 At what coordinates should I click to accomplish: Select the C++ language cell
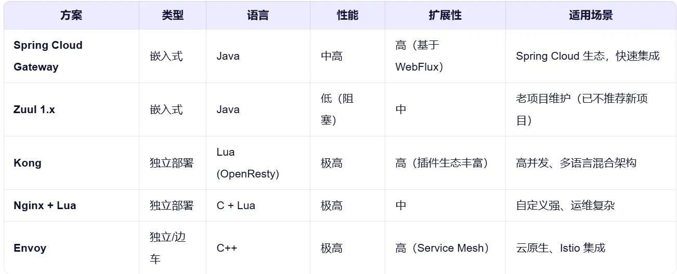pos(227,248)
